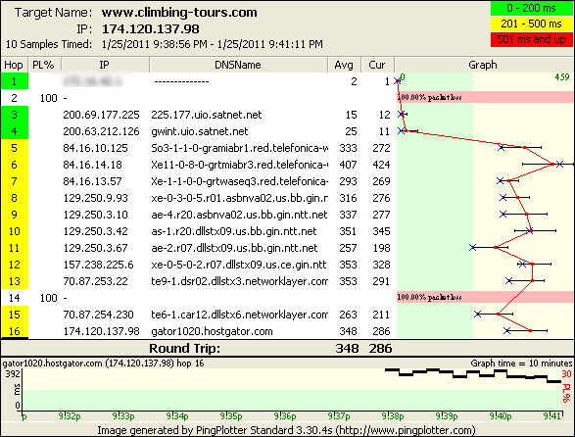Click IP address 70.87.254.230
This screenshot has height=437, width=575.
pos(98,315)
